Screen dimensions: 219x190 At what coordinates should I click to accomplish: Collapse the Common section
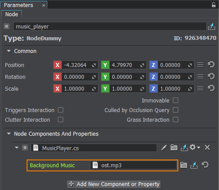[9, 51]
